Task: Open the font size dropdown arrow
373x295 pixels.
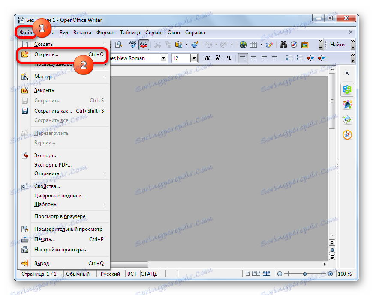Action: coord(194,58)
